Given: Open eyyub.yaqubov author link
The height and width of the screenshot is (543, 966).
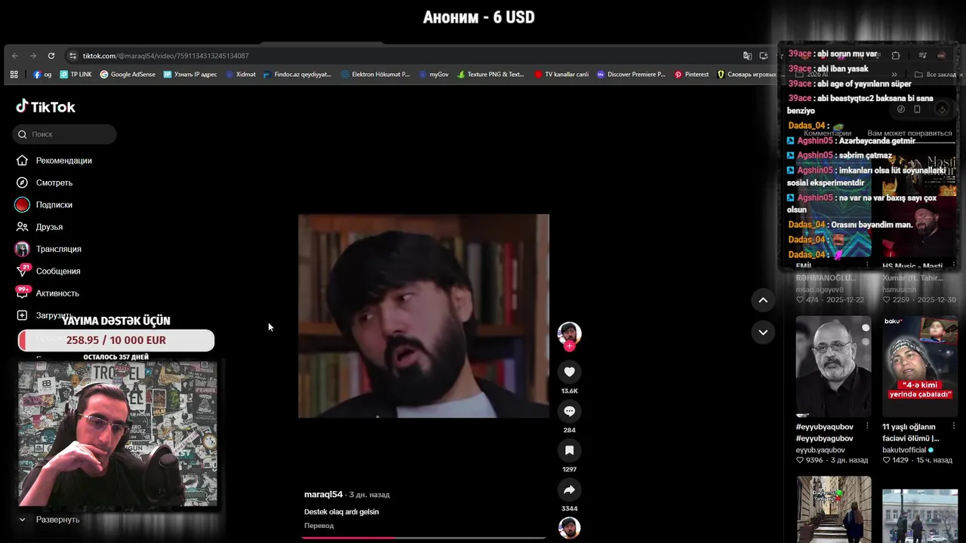Looking at the screenshot, I should point(820,450).
